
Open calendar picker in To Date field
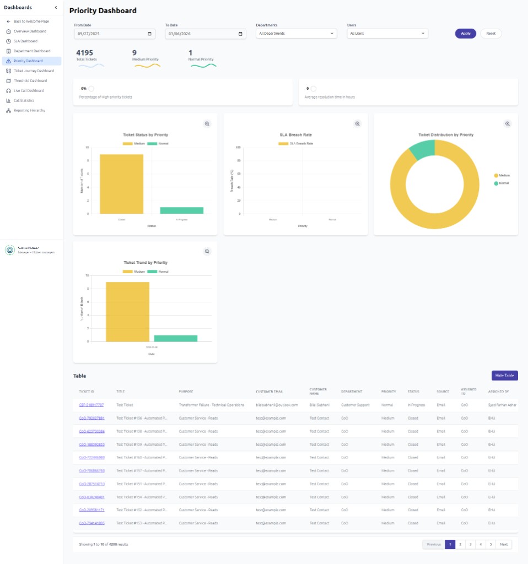(x=240, y=34)
